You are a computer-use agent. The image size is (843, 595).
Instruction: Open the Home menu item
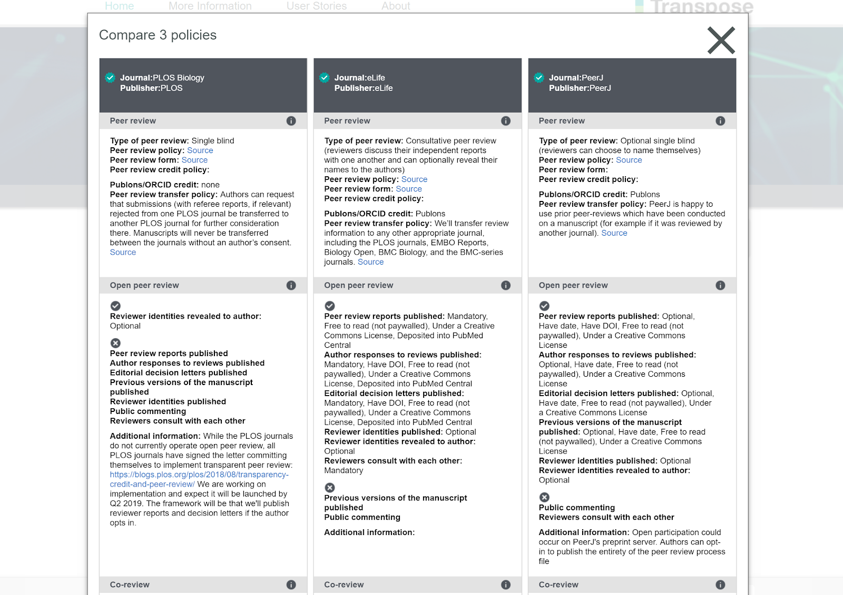[x=119, y=6]
